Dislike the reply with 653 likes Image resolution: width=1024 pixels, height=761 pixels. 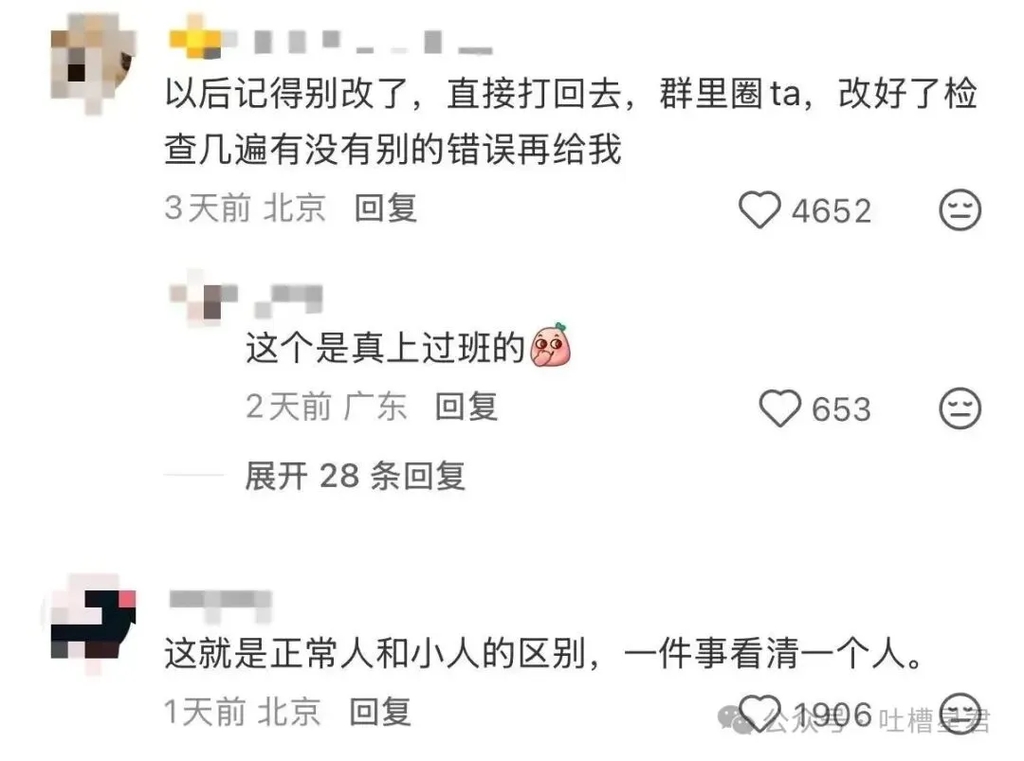(x=960, y=408)
